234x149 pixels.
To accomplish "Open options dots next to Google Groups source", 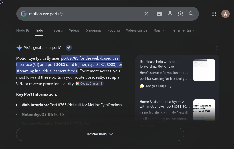I will [171, 86].
